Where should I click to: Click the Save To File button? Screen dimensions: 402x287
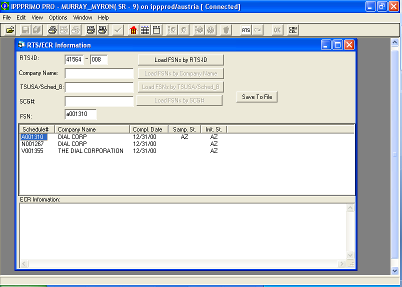[257, 97]
